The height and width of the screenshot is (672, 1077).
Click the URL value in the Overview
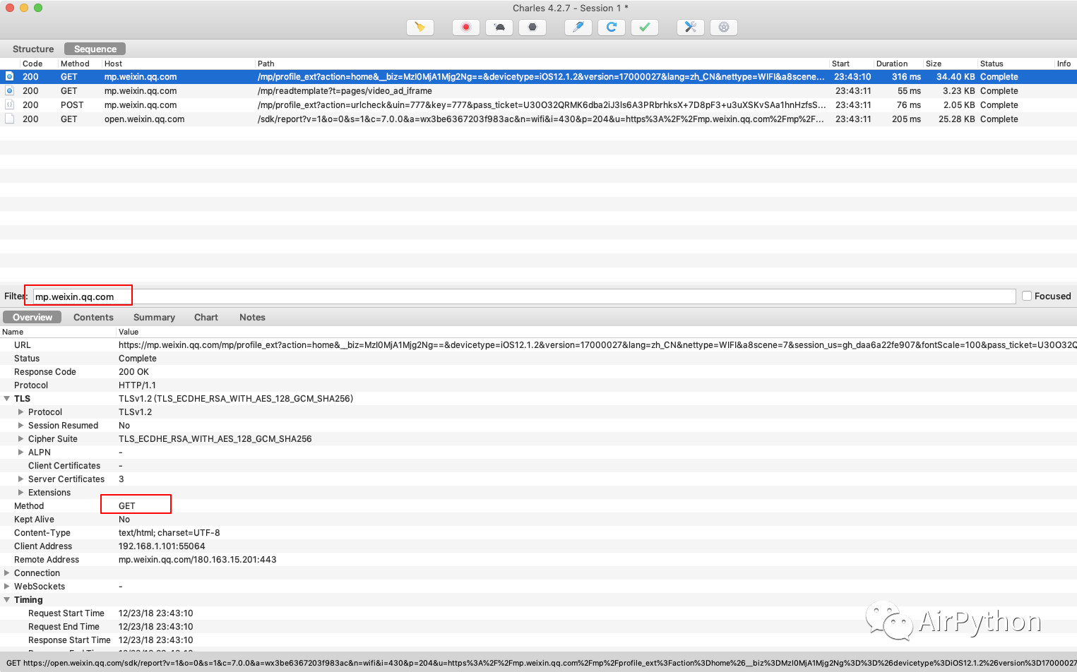pos(597,345)
